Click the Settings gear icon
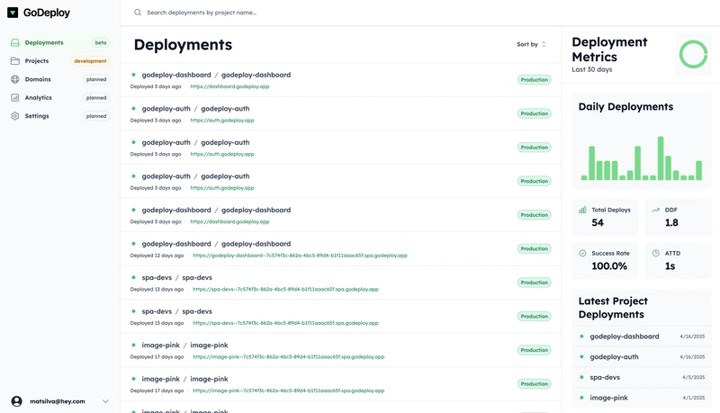The height and width of the screenshot is (413, 720). 15,116
